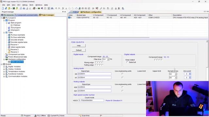This screenshot has height=117, width=209.
Task: Select the Hardware configuration document tab
Action: (x=91, y=12)
